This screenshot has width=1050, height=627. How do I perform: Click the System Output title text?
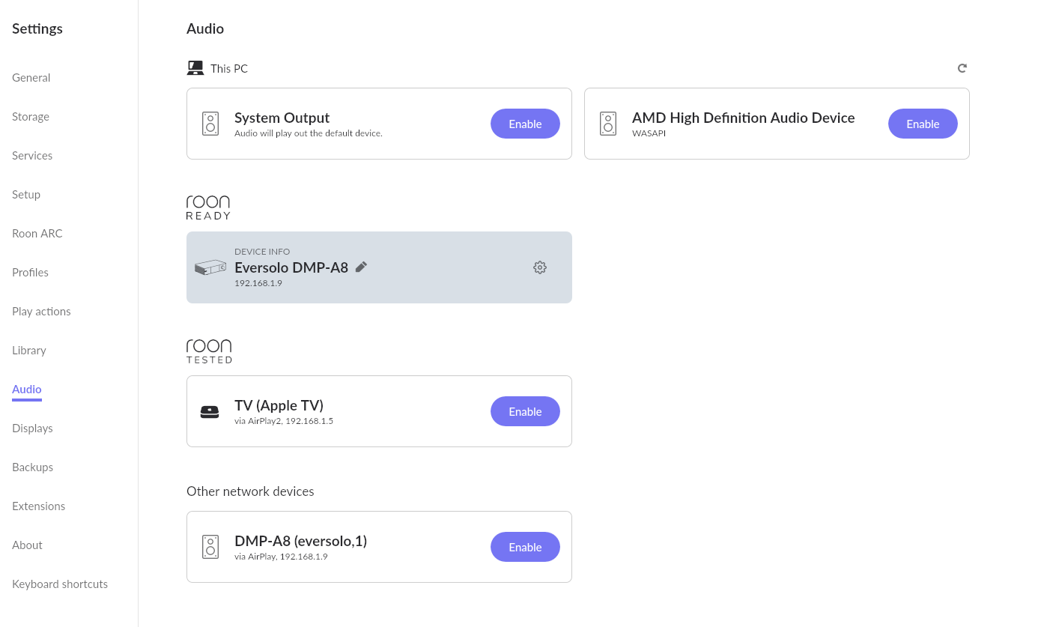(282, 118)
